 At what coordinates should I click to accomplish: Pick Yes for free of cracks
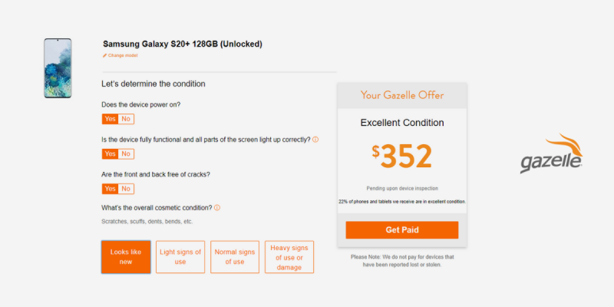pyautogui.click(x=110, y=189)
